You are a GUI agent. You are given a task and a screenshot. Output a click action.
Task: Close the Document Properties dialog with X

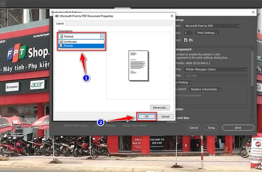click(x=172, y=16)
